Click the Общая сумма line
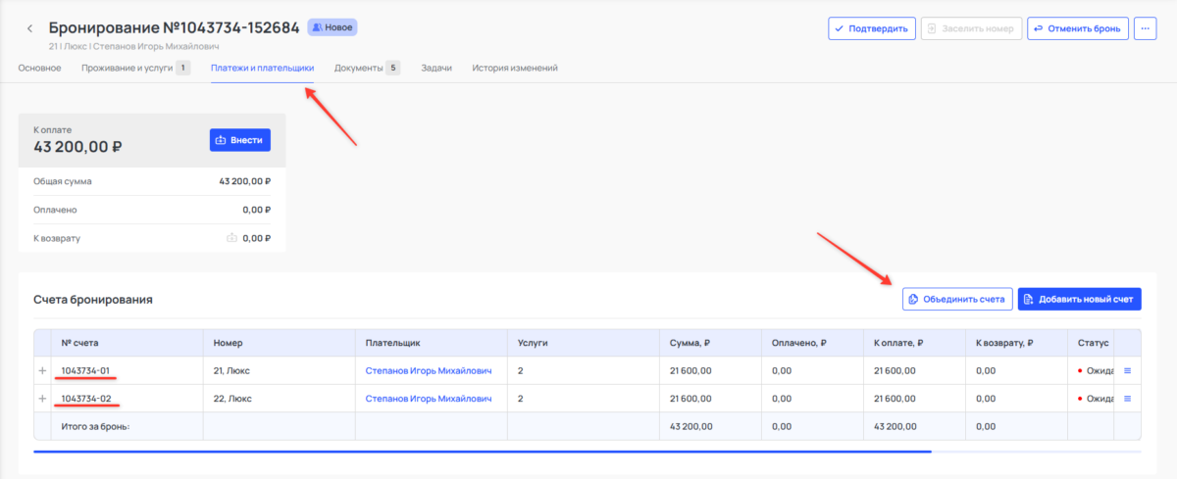 pyautogui.click(x=152, y=181)
